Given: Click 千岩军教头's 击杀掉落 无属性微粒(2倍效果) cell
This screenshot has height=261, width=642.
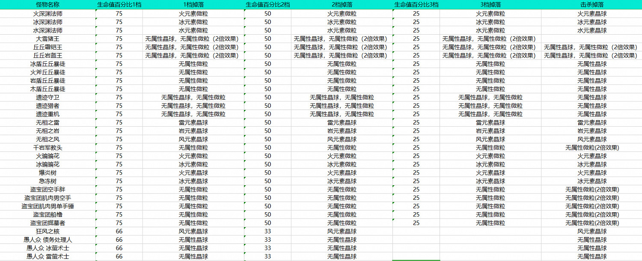Looking at the screenshot, I should point(591,148).
